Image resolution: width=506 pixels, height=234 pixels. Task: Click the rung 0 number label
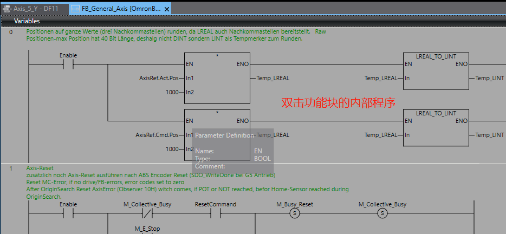tap(11, 32)
